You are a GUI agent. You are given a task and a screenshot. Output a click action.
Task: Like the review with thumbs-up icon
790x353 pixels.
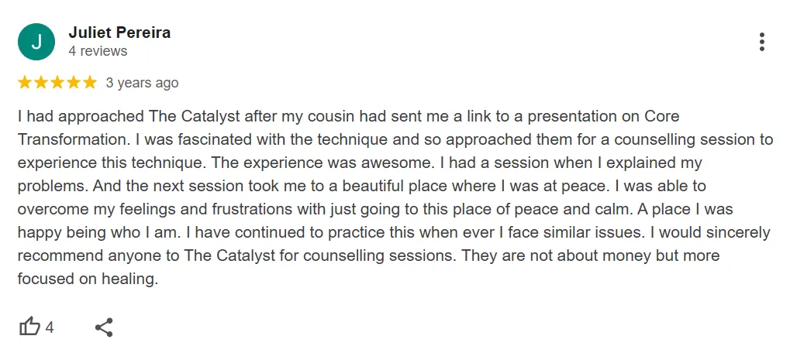click(30, 327)
